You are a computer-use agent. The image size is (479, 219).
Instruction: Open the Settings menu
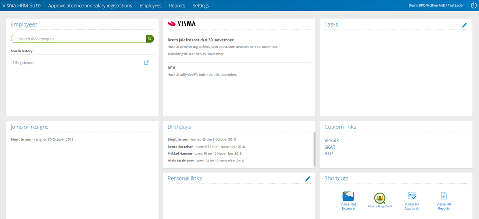tap(201, 5)
